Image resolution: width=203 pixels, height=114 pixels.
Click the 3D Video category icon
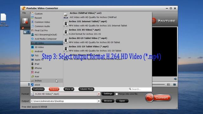tap(32, 47)
